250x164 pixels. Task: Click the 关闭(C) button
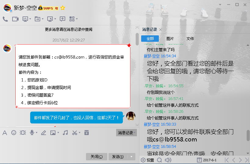point(97,157)
